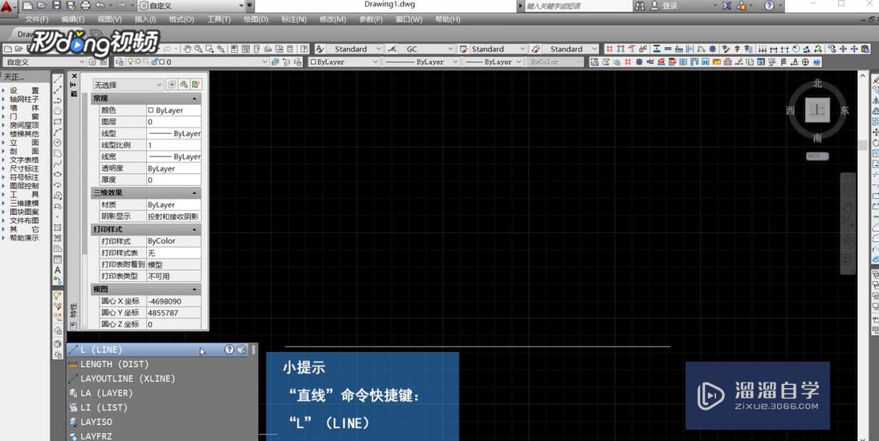
Task: Click the help icon on L (LINE) suggestion
Action: click(230, 350)
